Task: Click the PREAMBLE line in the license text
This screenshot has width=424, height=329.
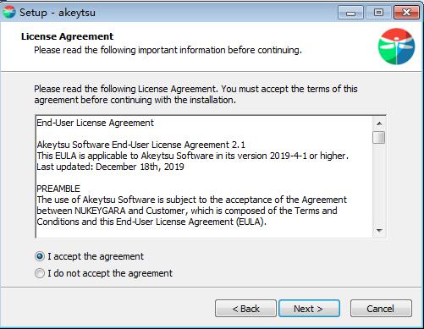Action: point(58,189)
